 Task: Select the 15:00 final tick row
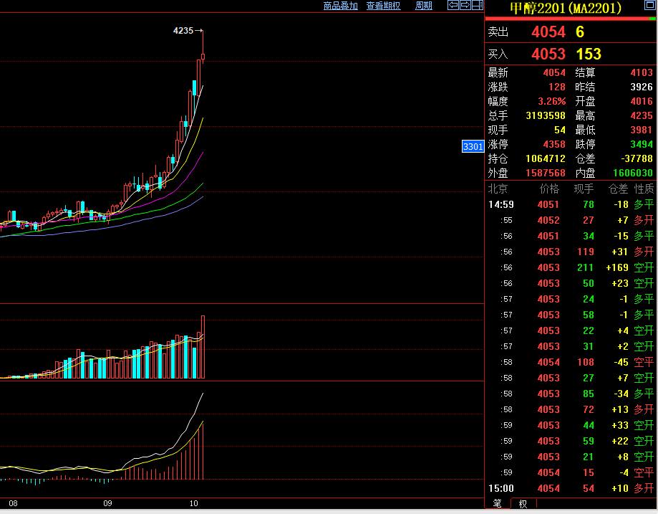(571, 488)
